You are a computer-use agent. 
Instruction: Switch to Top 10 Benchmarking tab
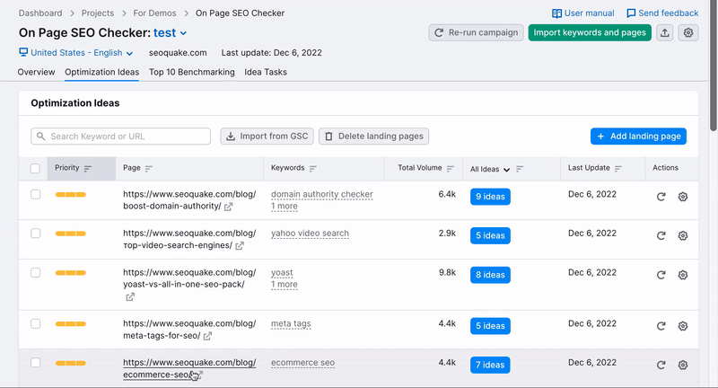(191, 72)
